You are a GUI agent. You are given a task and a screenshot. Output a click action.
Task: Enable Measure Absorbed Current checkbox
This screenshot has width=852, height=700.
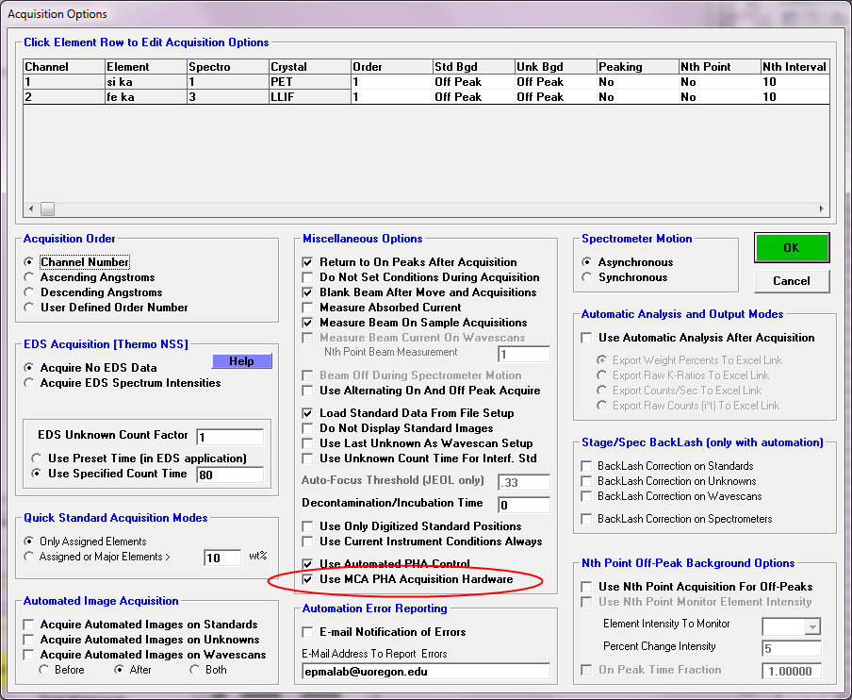click(x=307, y=308)
